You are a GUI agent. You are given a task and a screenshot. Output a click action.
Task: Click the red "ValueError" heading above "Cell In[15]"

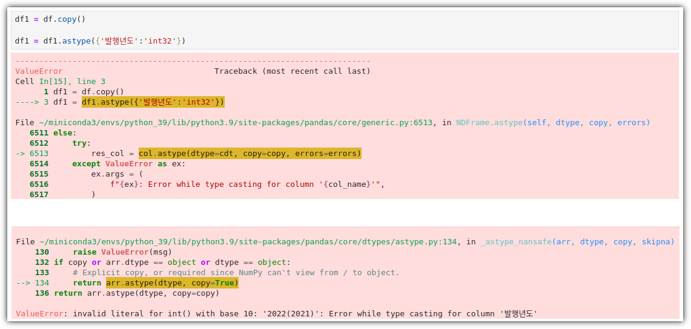(39, 71)
